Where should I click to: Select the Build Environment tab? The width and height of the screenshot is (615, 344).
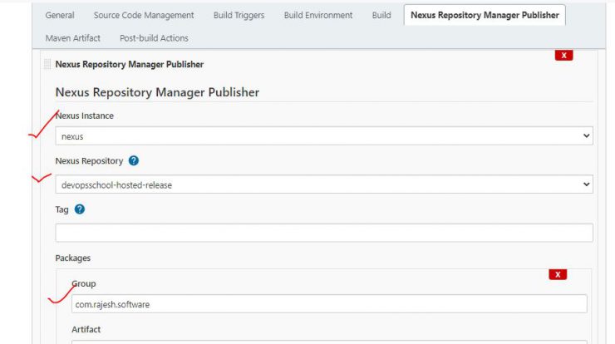point(318,15)
